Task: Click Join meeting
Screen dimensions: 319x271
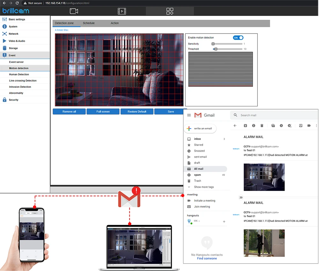Action: click(x=202, y=207)
